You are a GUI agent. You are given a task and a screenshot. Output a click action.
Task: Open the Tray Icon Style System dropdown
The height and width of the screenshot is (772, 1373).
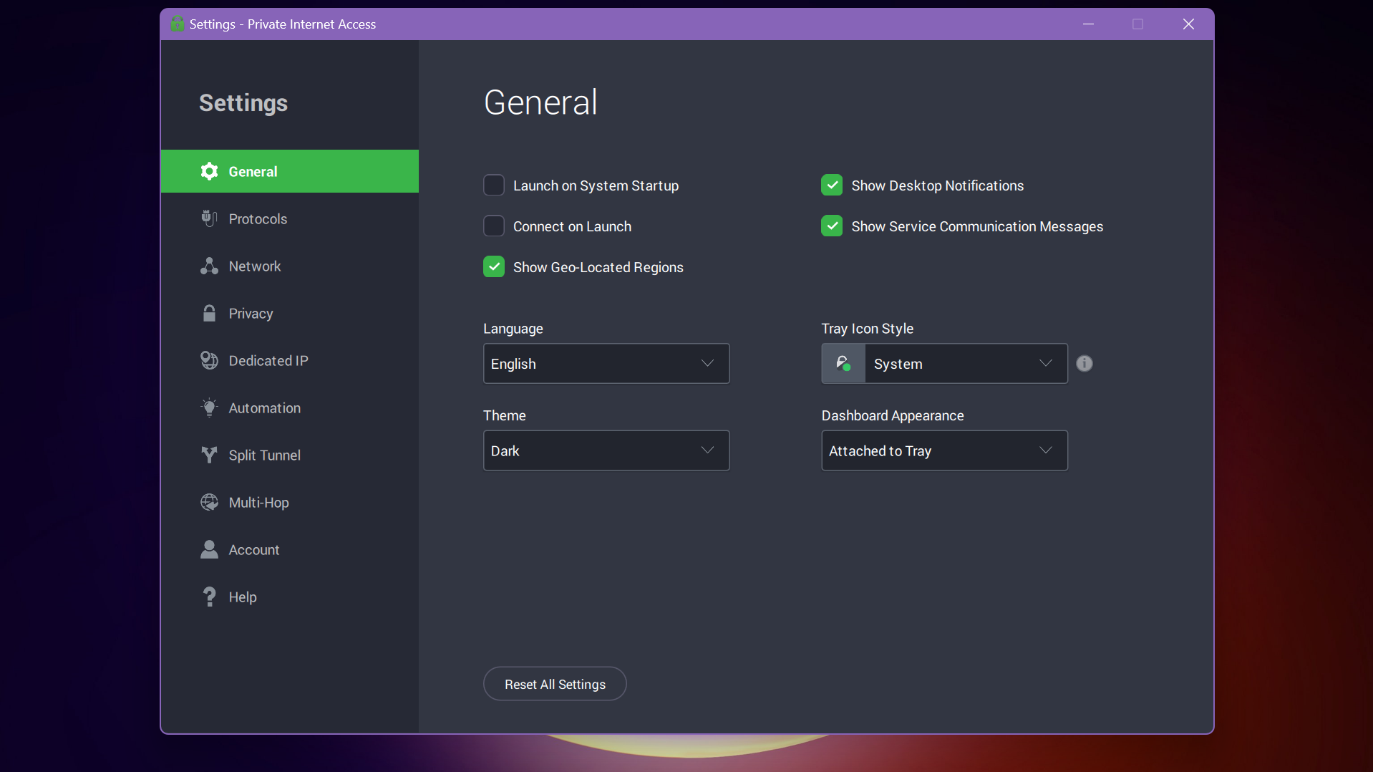(x=945, y=364)
